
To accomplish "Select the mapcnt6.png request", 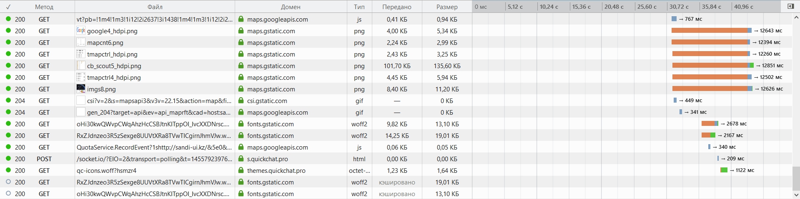I will point(105,42).
